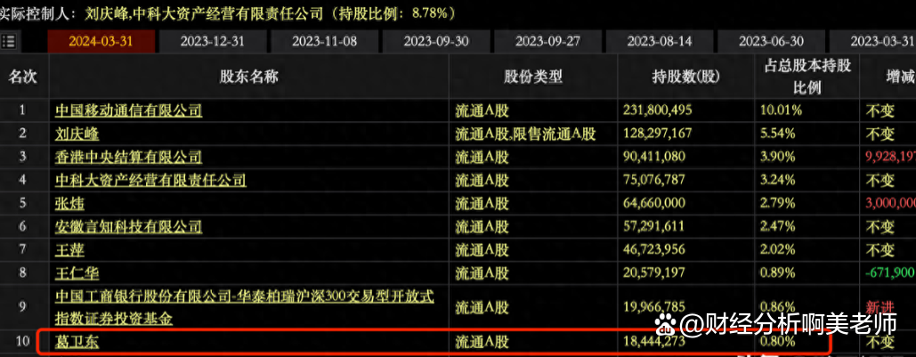
Task: Click highlighted shareholder 葛卫东
Action: 77,341
